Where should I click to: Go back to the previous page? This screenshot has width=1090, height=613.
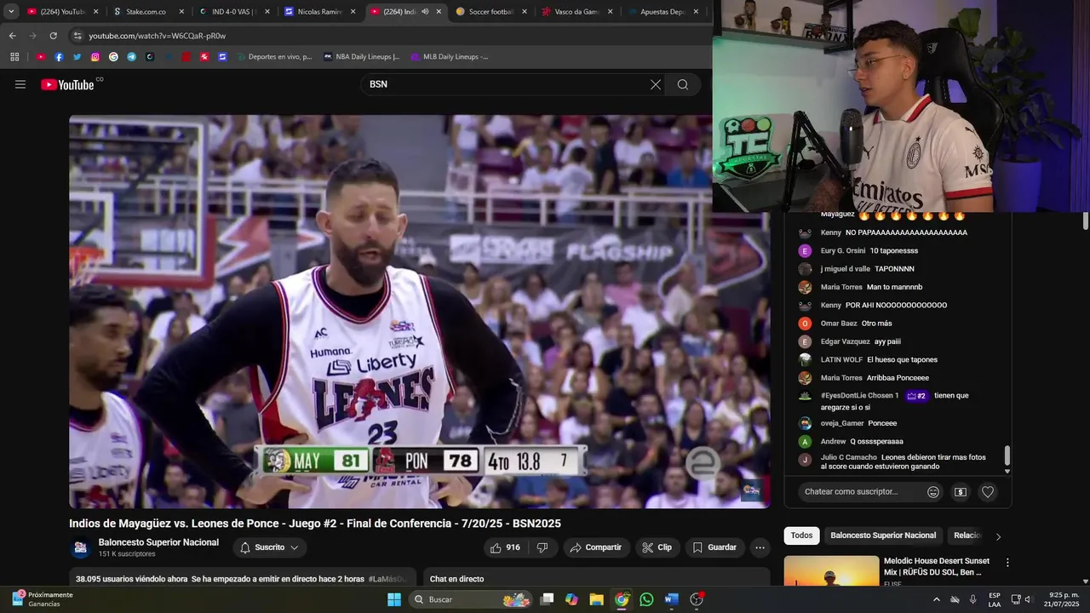click(12, 36)
